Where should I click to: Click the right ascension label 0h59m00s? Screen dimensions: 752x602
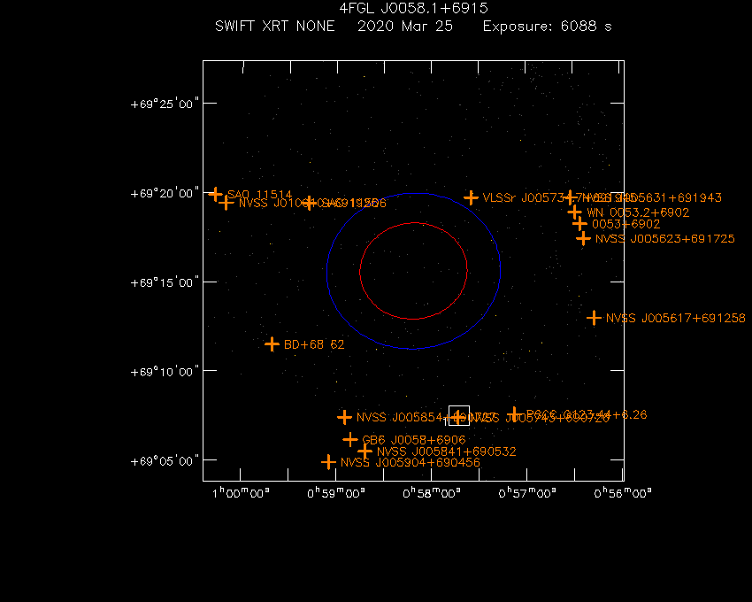pyautogui.click(x=336, y=493)
